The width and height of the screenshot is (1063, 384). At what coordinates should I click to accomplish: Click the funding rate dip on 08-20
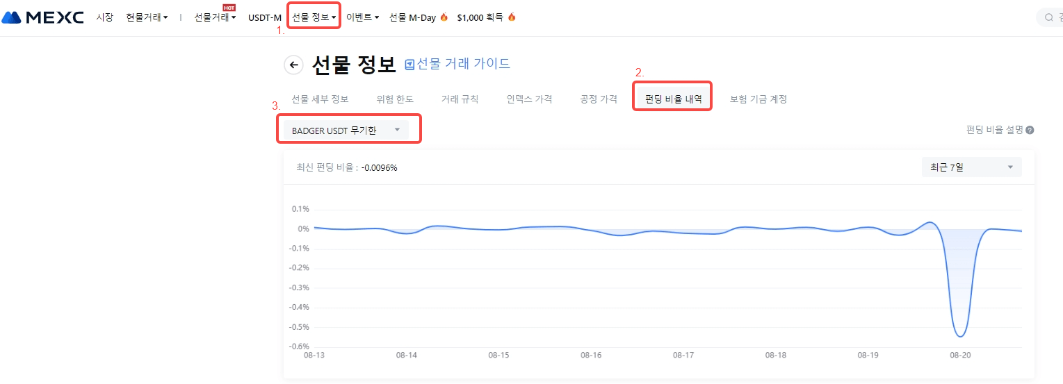click(960, 335)
